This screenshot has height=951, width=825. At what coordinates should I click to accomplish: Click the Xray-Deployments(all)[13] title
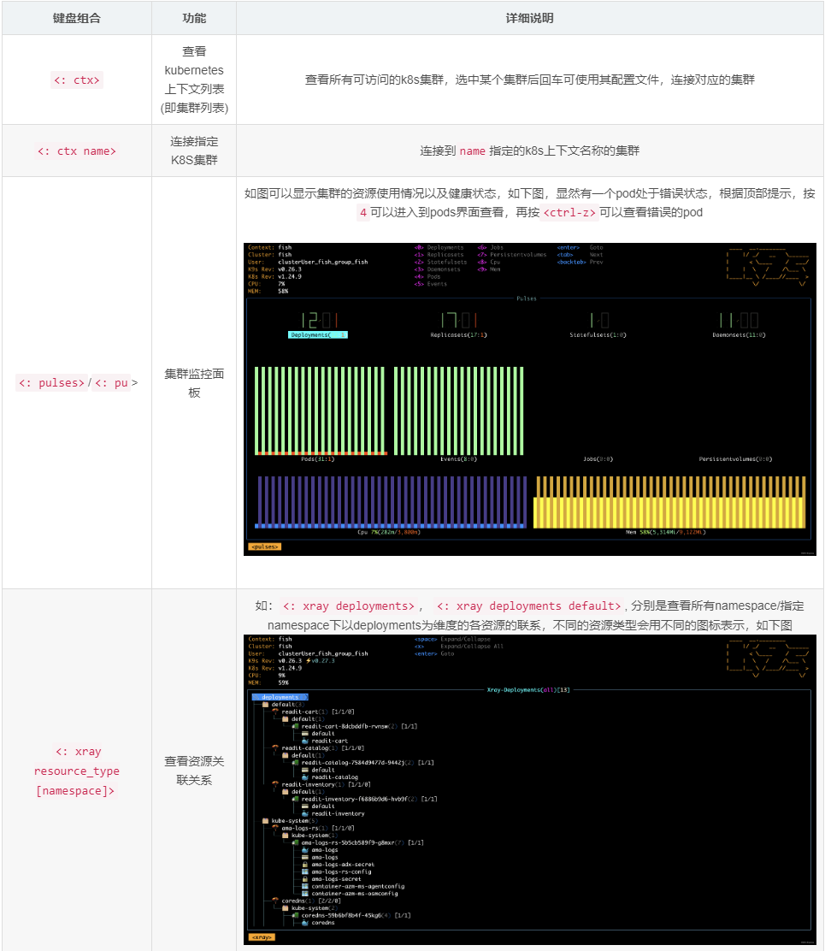point(528,690)
